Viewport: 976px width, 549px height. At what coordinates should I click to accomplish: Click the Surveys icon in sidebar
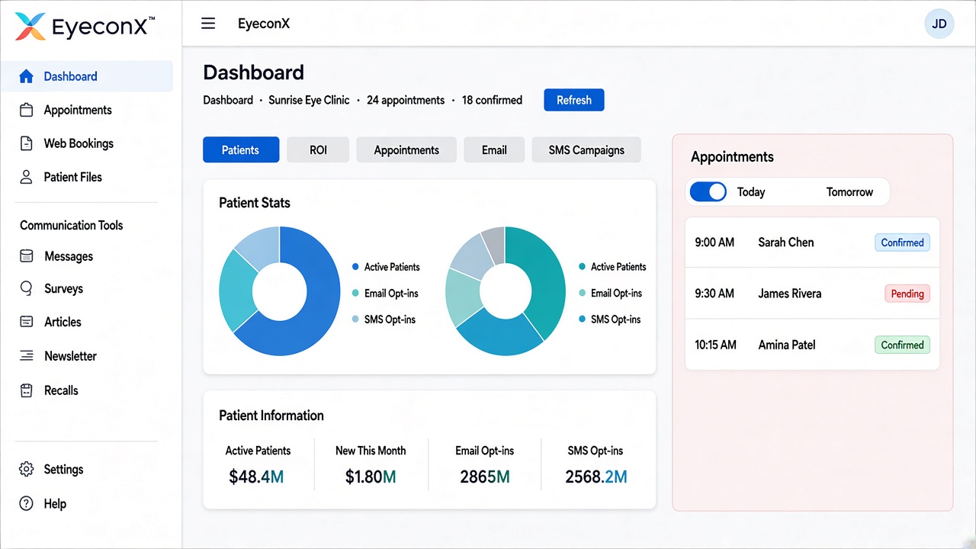(x=26, y=289)
